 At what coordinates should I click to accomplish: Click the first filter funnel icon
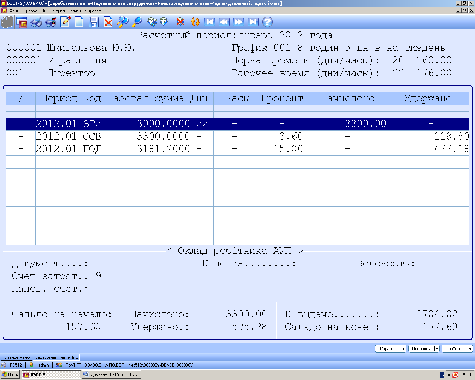pos(152,22)
